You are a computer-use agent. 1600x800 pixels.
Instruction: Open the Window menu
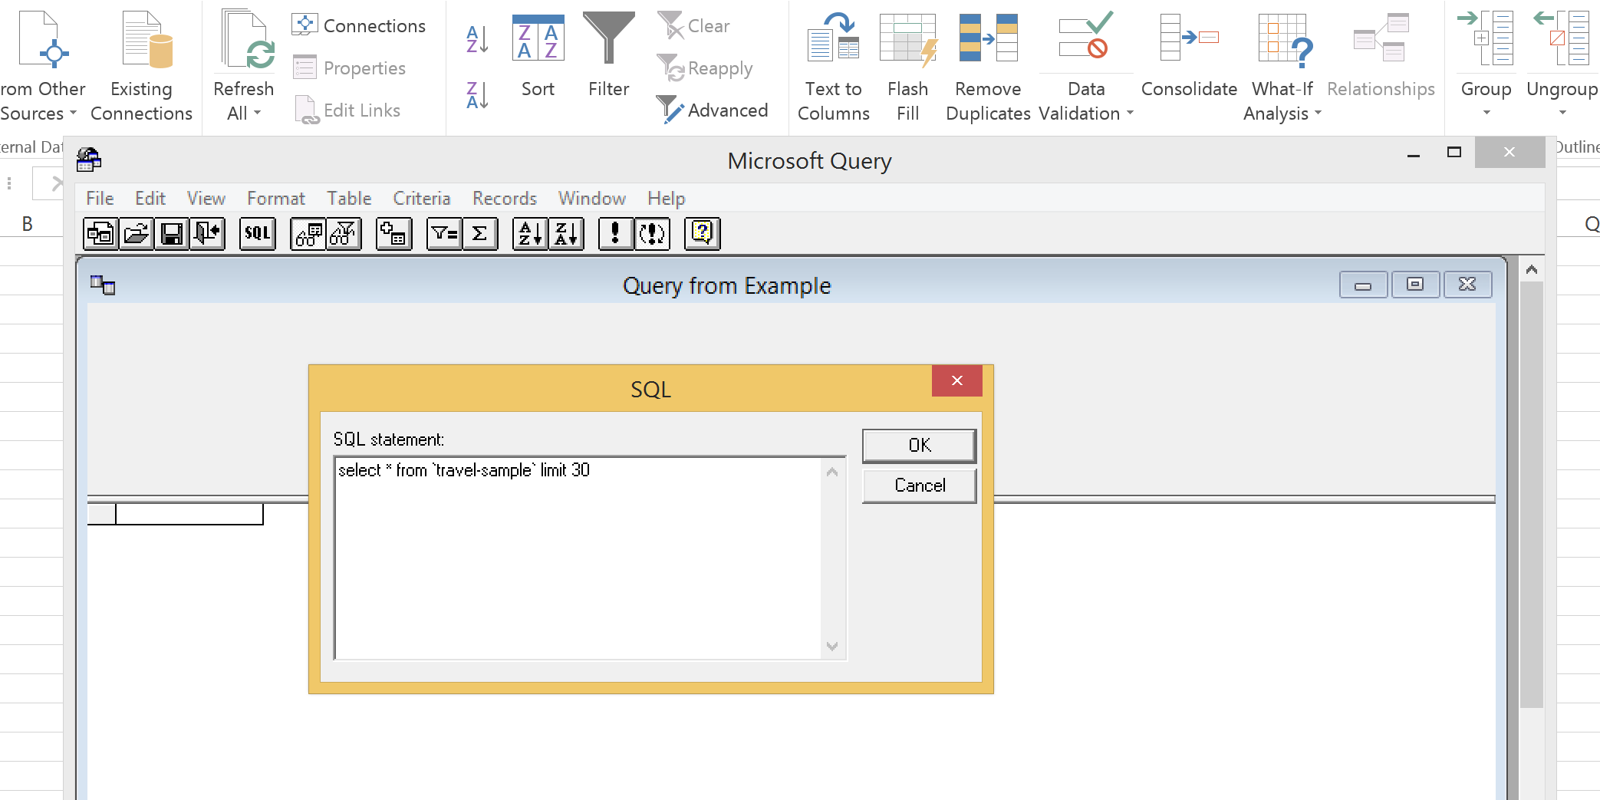pos(592,199)
